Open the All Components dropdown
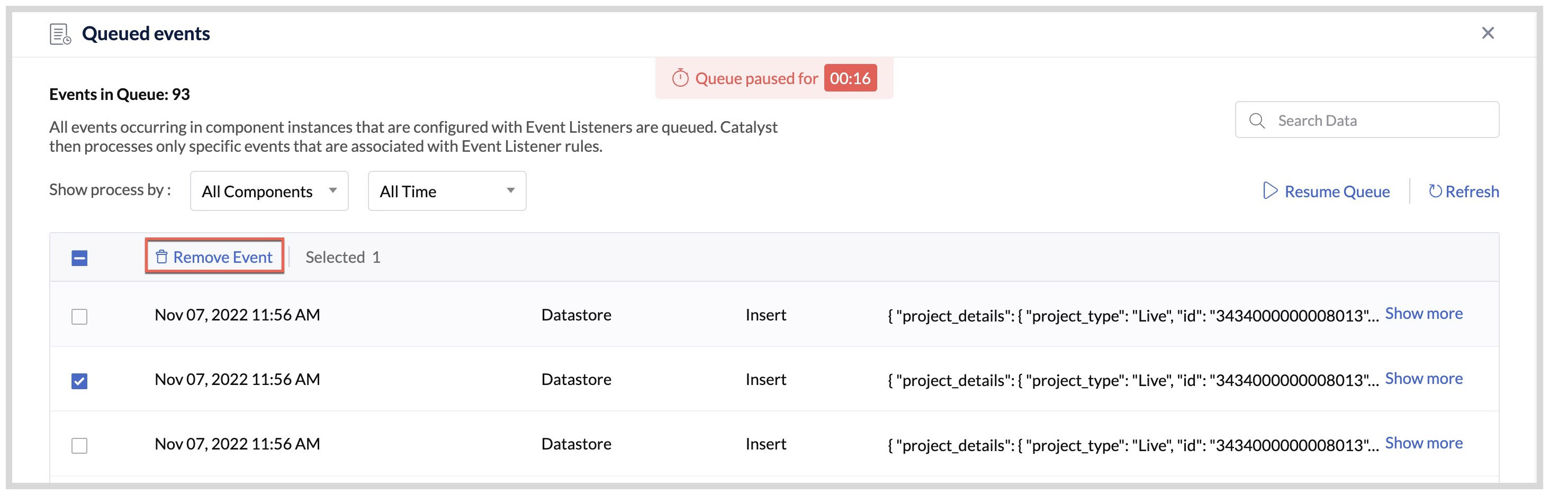This screenshot has height=495, width=1549. click(269, 190)
